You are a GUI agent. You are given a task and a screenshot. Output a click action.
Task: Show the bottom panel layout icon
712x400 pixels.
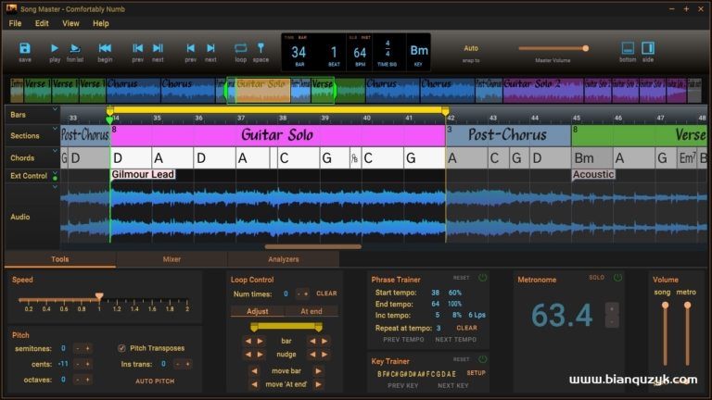click(x=628, y=48)
